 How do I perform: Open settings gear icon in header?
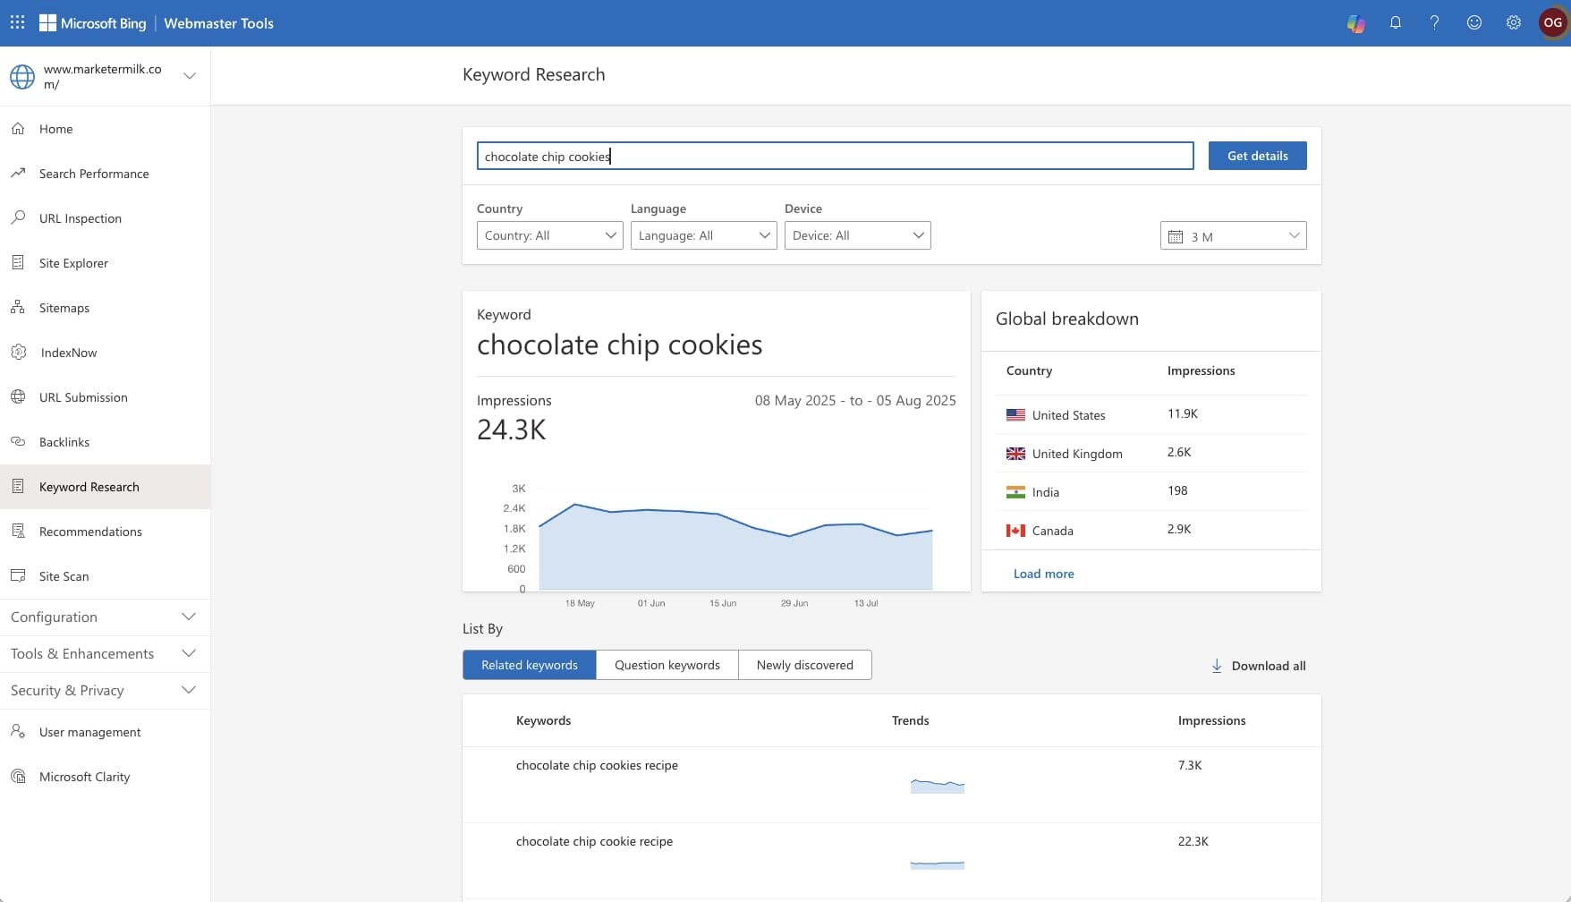point(1514,23)
